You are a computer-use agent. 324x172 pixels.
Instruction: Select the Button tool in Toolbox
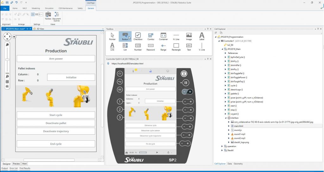125,36
